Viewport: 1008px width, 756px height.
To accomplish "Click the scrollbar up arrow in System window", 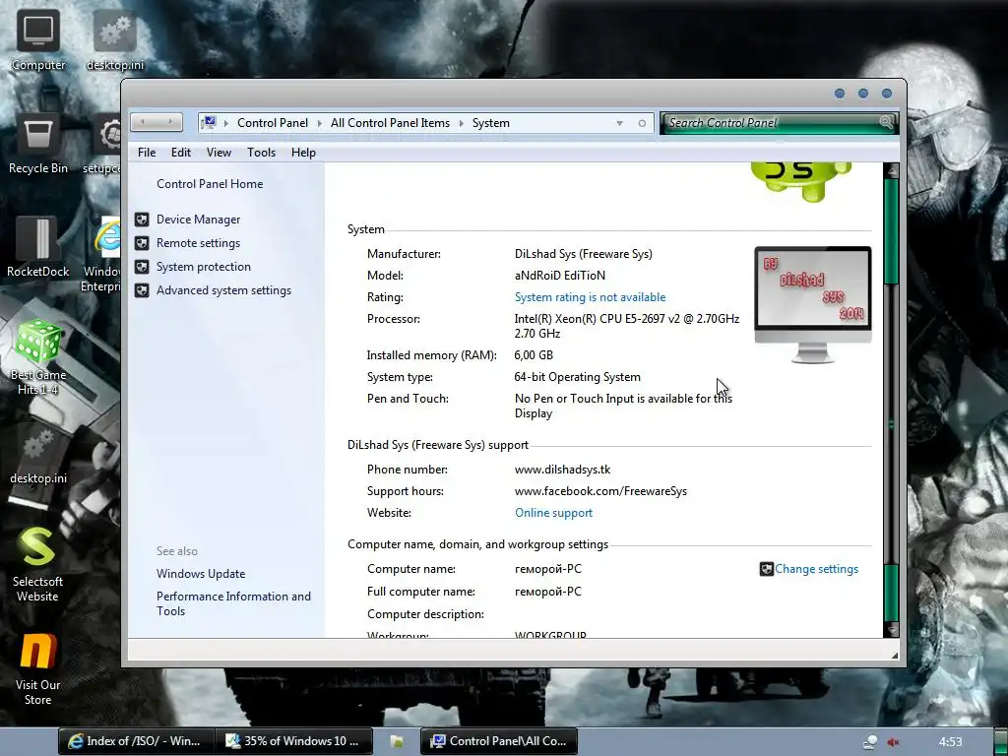I will tap(891, 170).
